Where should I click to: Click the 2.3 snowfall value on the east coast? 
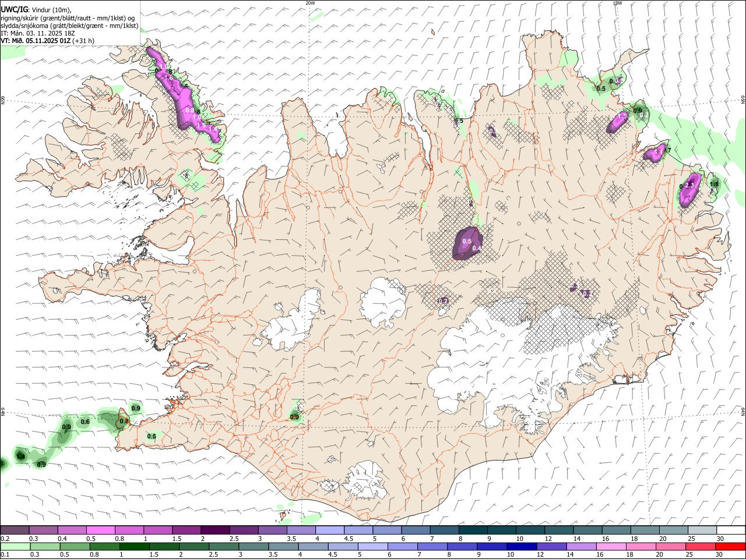pos(691,185)
